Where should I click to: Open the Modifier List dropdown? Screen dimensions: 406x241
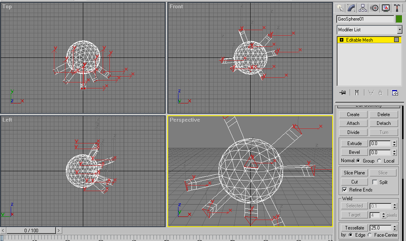[400, 30]
